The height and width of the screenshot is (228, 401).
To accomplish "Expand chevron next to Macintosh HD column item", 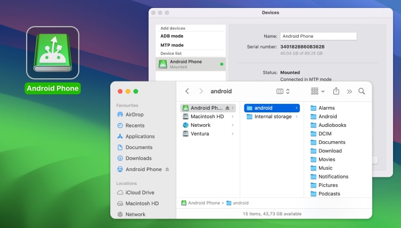I will click(233, 117).
